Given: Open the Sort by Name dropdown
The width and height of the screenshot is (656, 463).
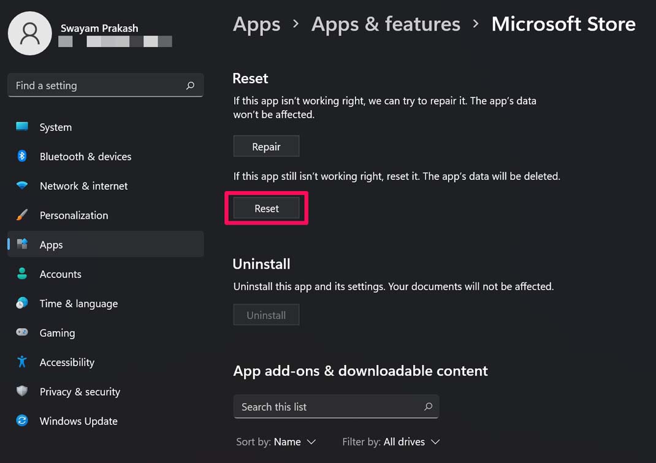Looking at the screenshot, I should pos(276,442).
